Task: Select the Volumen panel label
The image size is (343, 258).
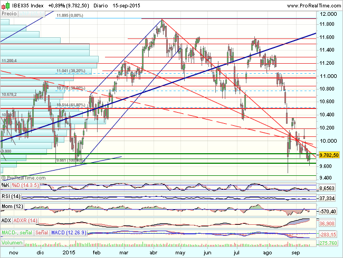Action: click(x=12, y=243)
